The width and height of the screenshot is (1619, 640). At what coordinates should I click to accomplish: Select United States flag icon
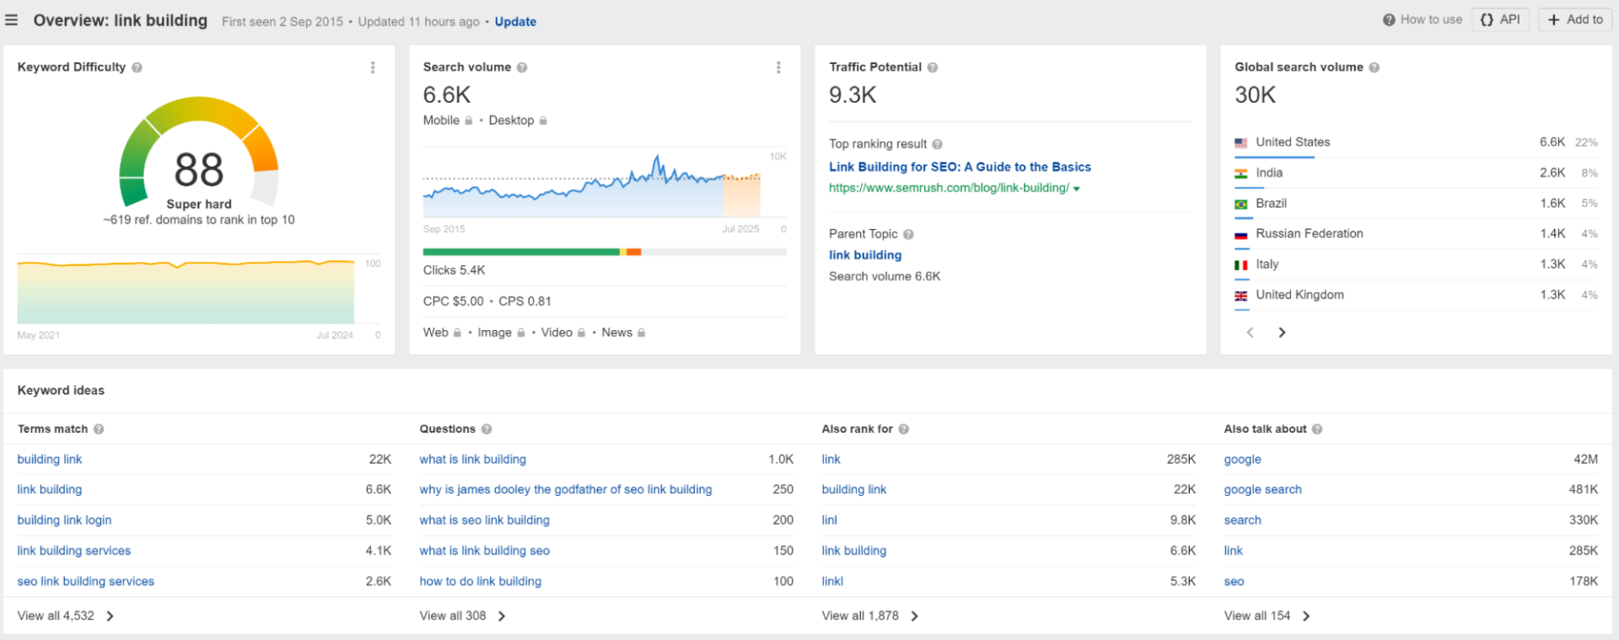[x=1241, y=143]
